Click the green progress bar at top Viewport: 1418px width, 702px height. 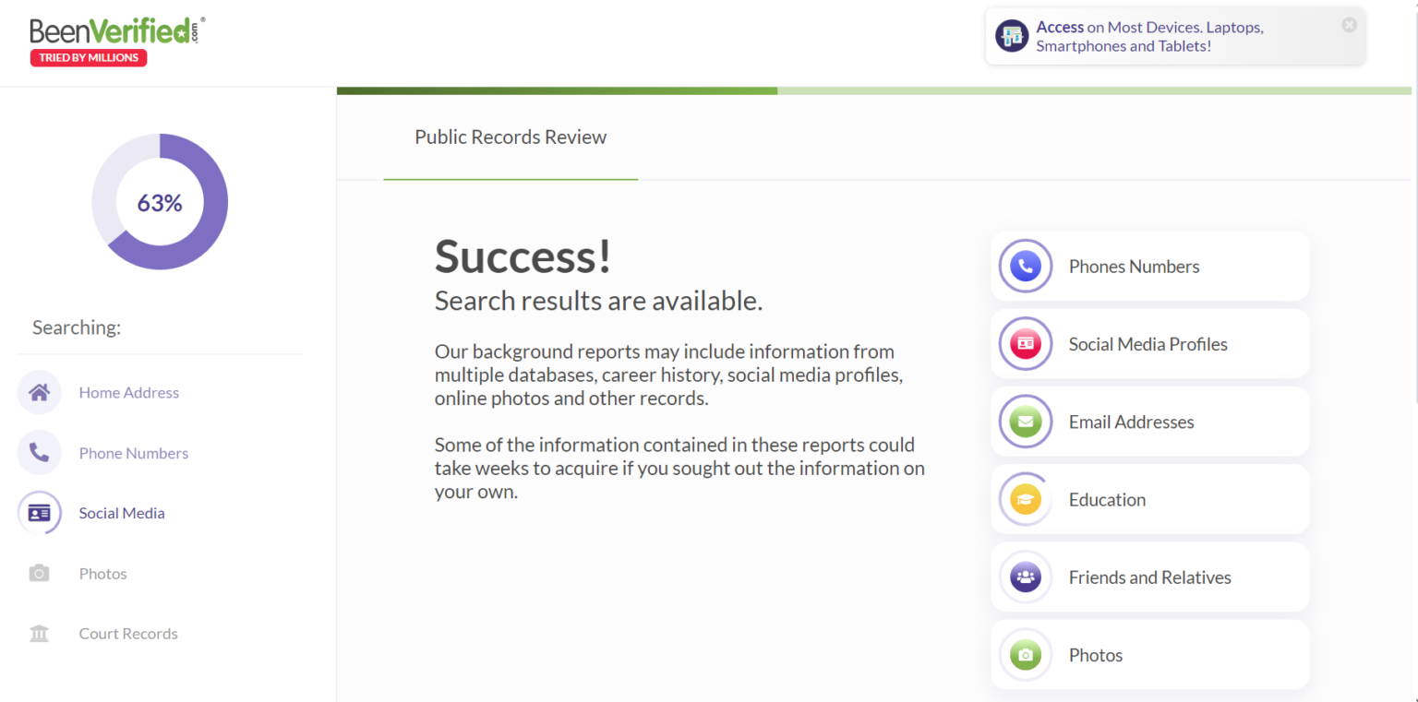pyautogui.click(x=554, y=89)
